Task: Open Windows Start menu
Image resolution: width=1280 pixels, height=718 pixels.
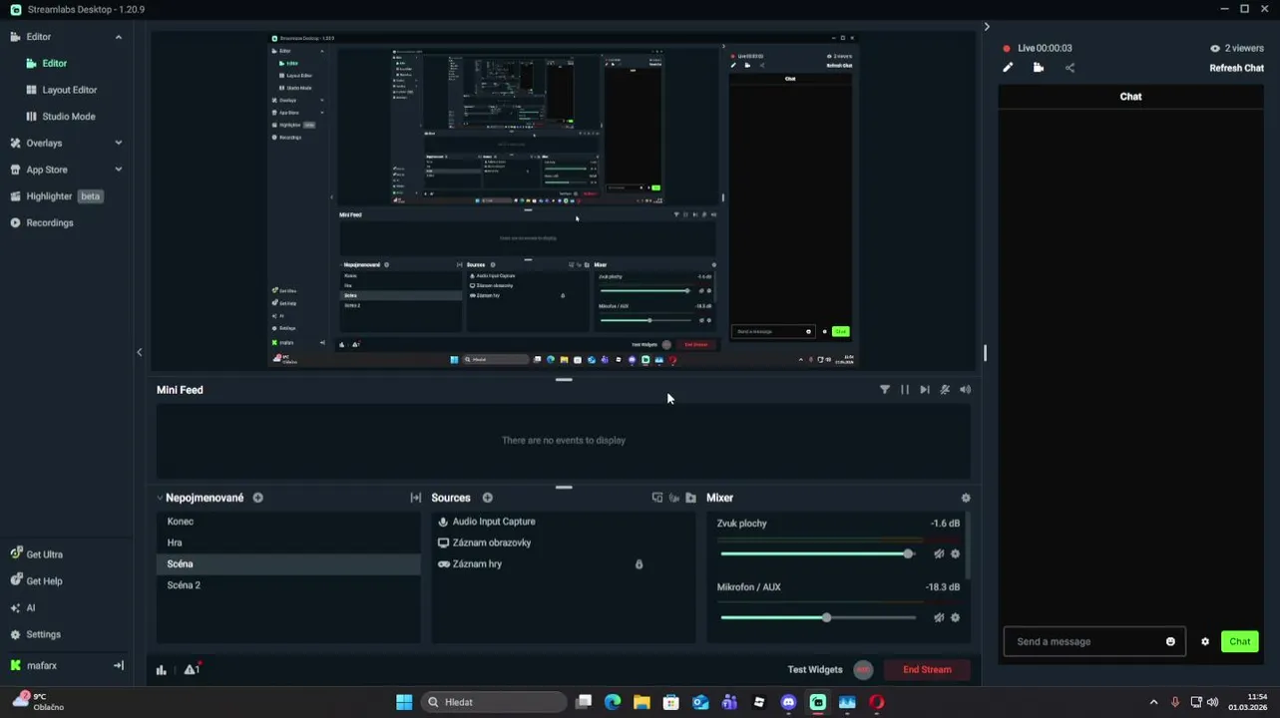Action: [404, 702]
